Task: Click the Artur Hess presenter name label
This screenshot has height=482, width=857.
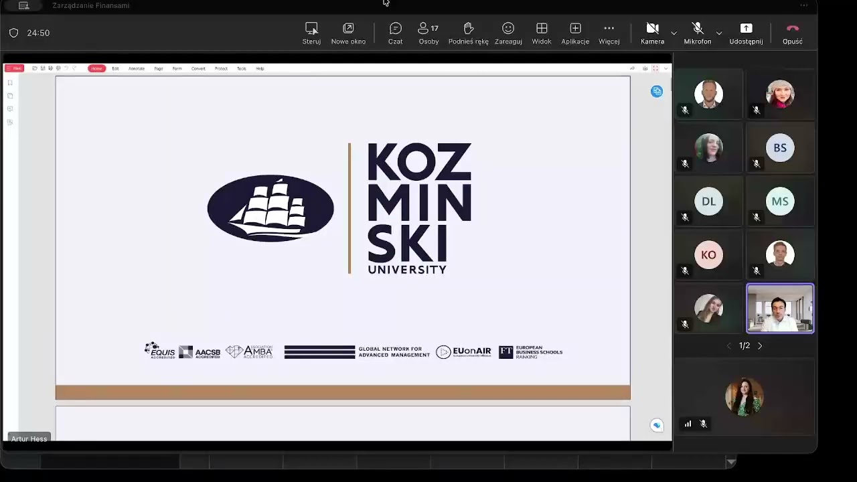Action: click(29, 438)
